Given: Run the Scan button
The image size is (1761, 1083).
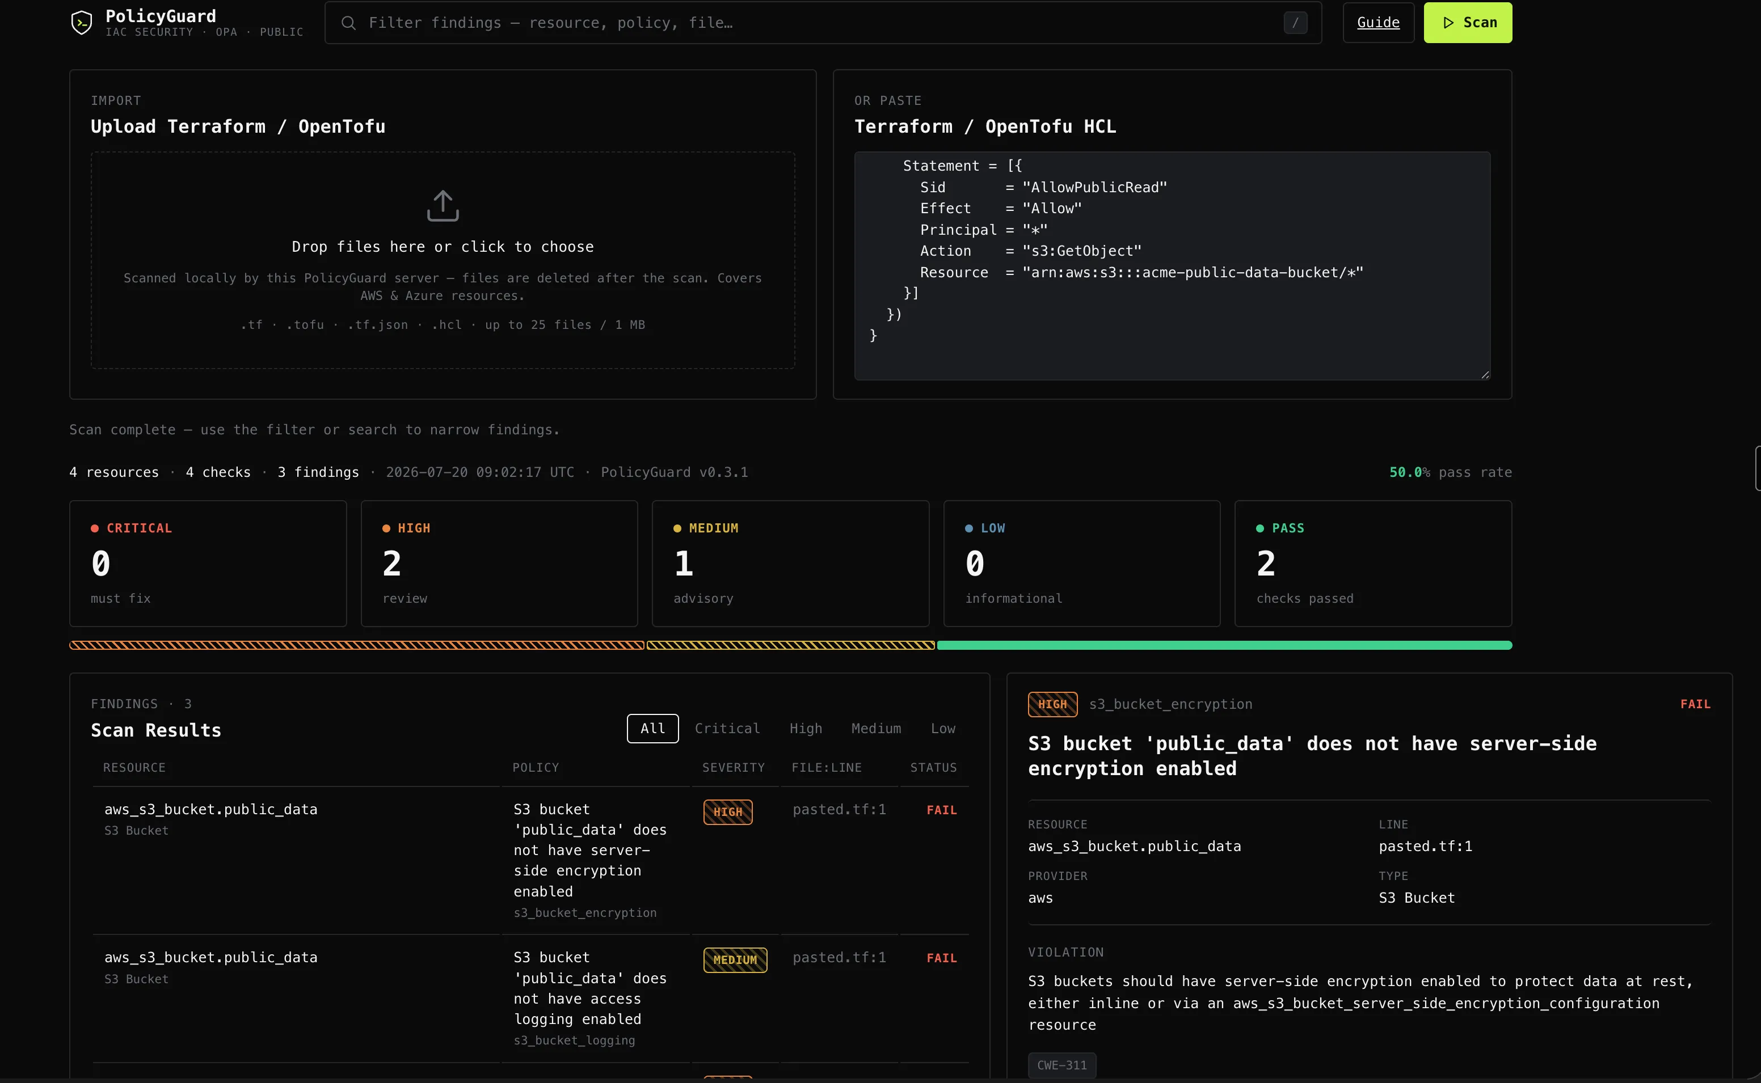Looking at the screenshot, I should click(x=1468, y=23).
